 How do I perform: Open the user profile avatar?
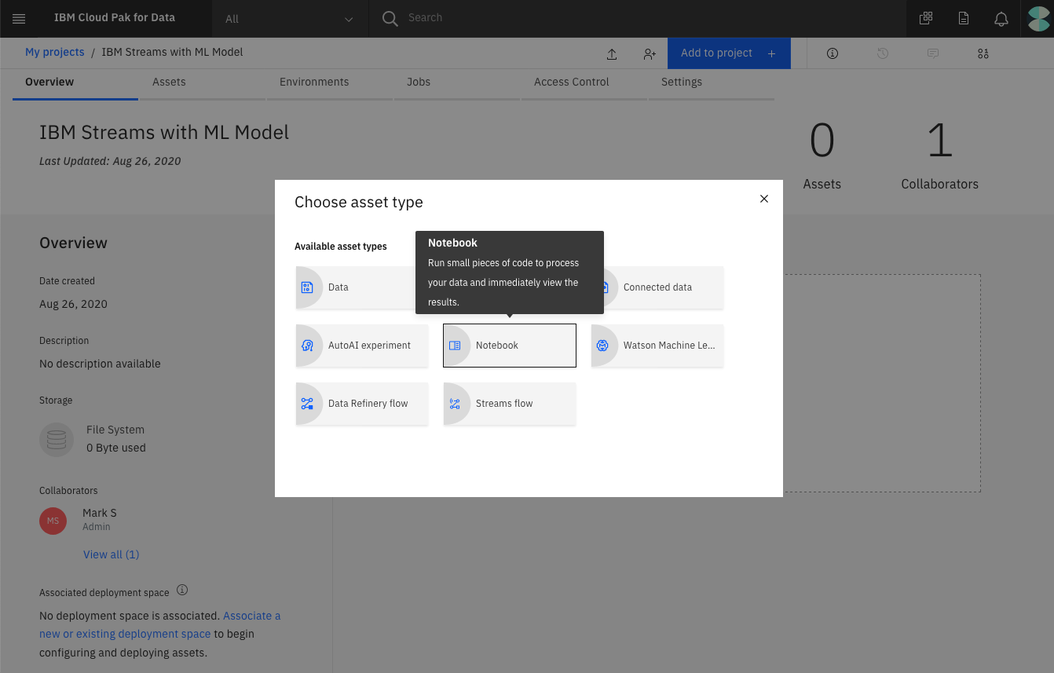point(1039,19)
